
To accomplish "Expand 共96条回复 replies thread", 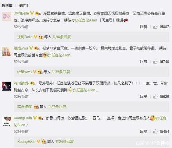I will pyautogui.click(x=61, y=37).
